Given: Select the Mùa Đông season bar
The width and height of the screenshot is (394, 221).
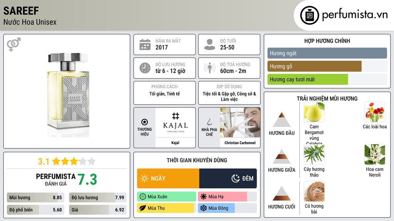Looking at the screenshot, I should pos(227,208).
